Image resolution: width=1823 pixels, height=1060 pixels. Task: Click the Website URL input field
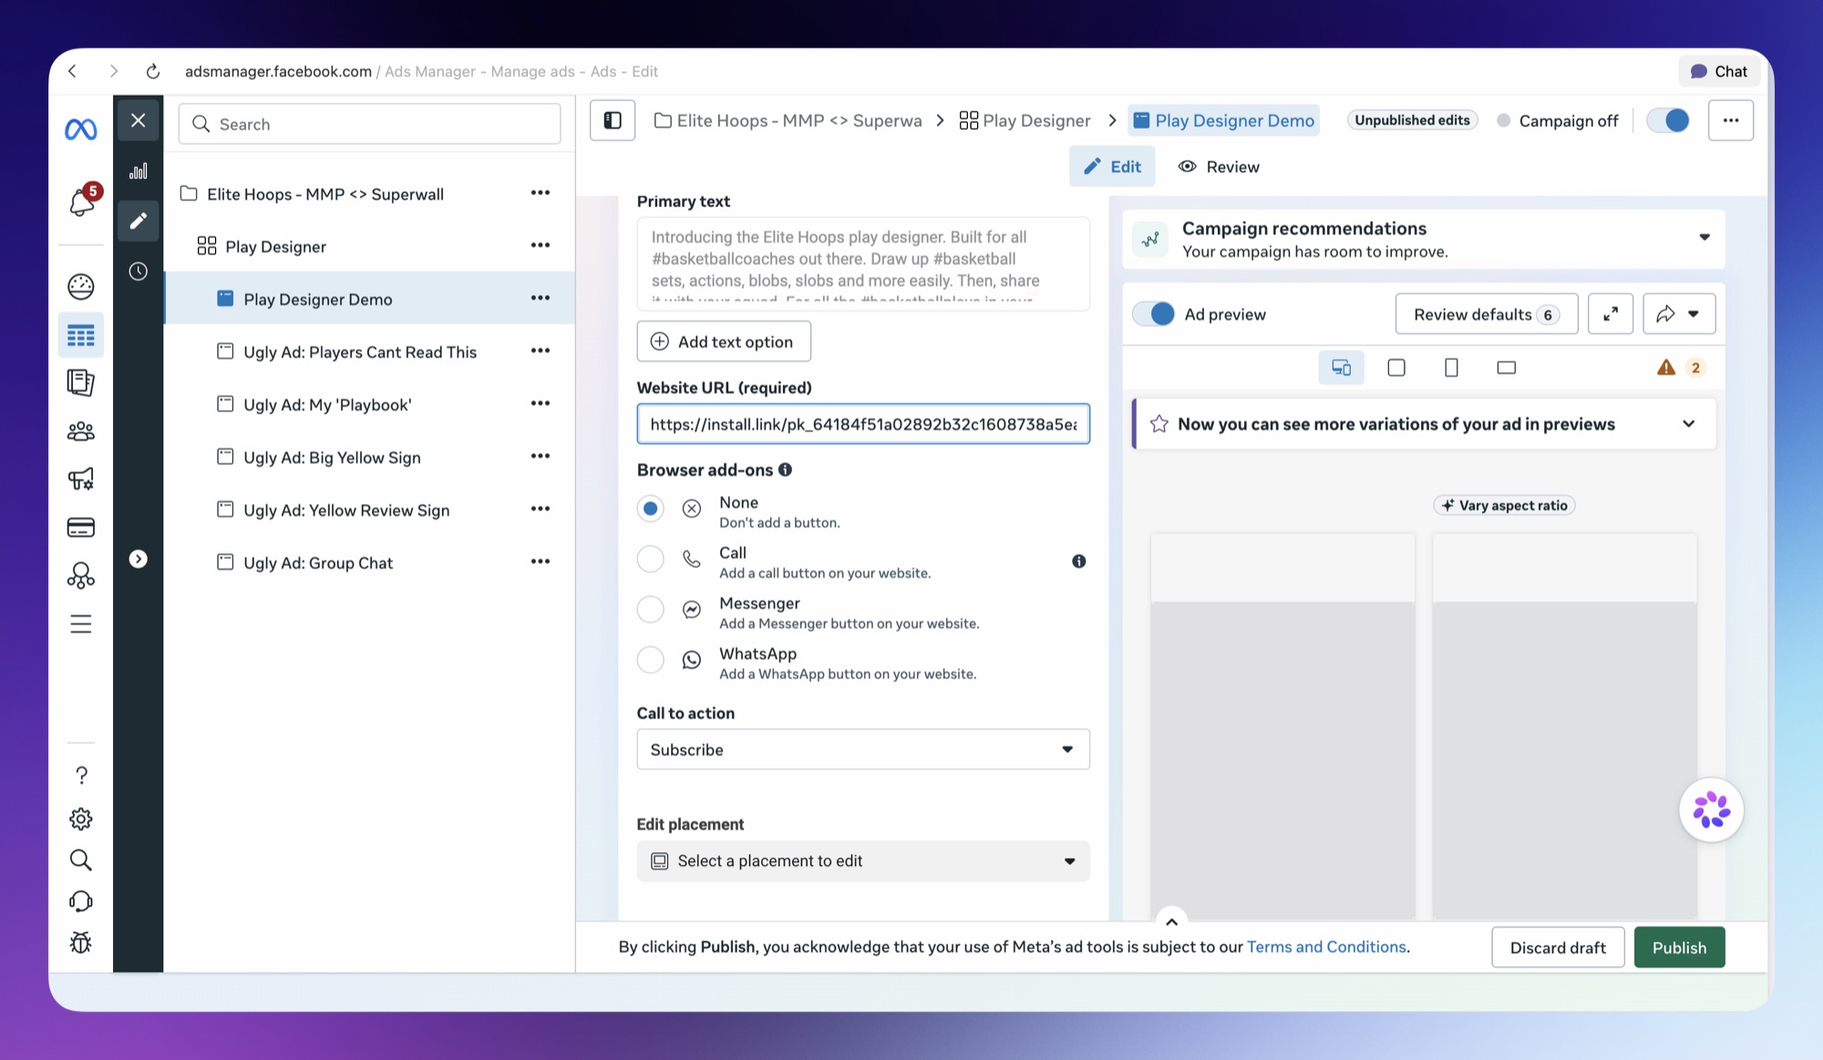point(863,424)
